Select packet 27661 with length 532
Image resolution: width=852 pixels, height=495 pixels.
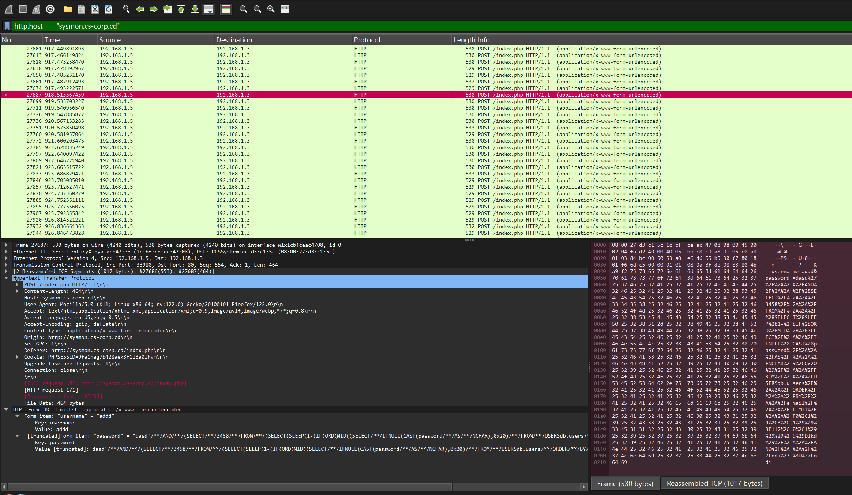(426, 82)
